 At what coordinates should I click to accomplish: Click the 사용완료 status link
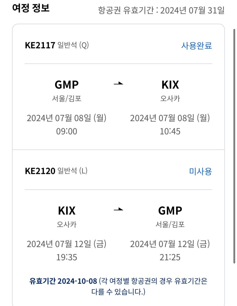coord(196,46)
